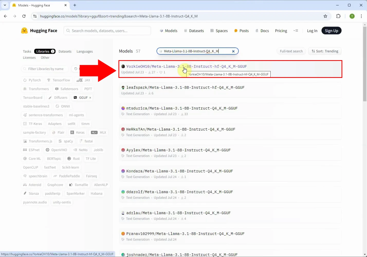Switch to the Licenses filter tab
Image resolution: width=367 pixels, height=257 pixels.
point(29,58)
